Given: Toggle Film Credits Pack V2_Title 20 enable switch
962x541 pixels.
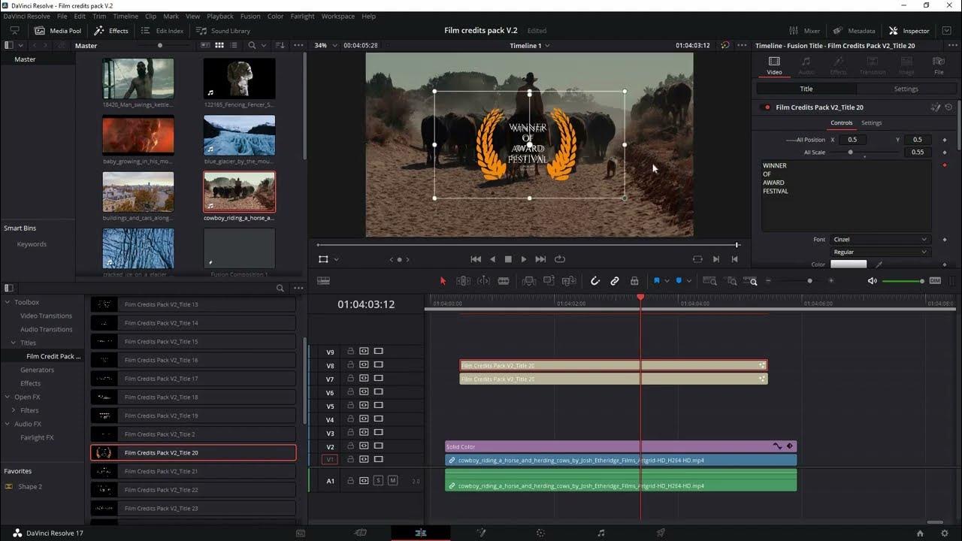Looking at the screenshot, I should tap(767, 107).
